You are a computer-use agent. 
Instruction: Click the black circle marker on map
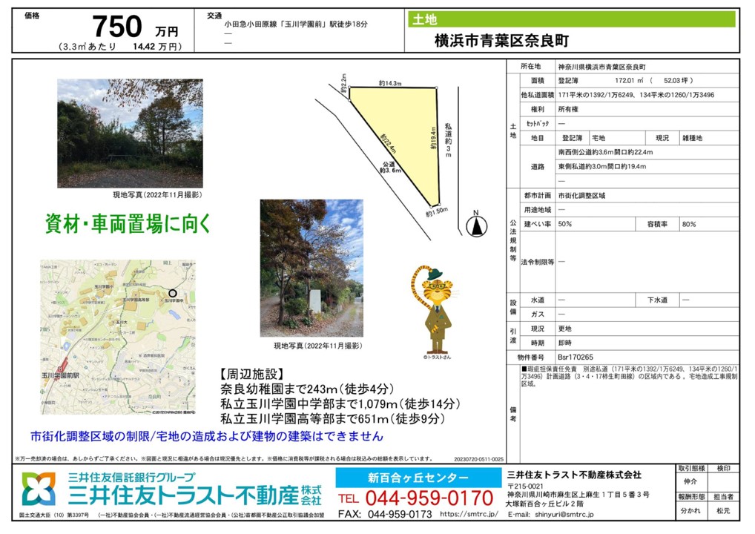tap(173, 293)
